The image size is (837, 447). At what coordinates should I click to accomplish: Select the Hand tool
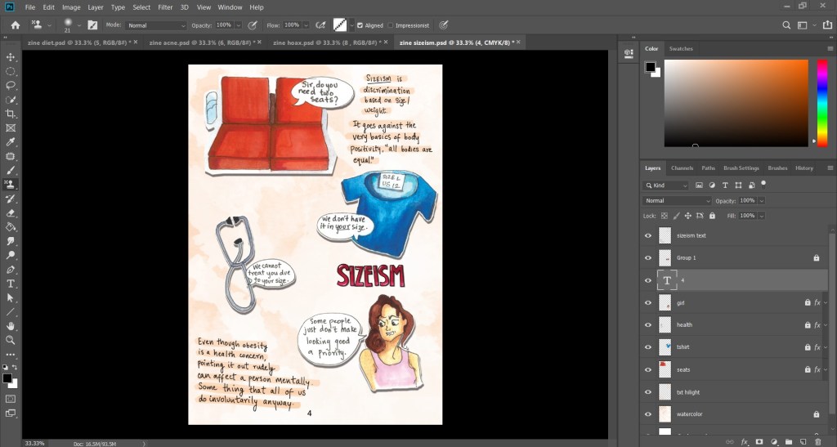(x=11, y=326)
